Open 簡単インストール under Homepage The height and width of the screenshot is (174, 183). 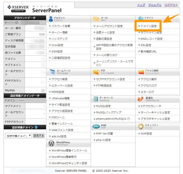(x=62, y=124)
